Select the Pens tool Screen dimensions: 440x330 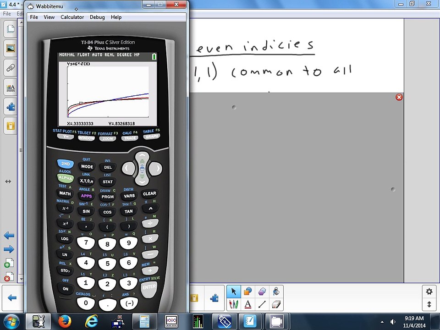point(233,304)
